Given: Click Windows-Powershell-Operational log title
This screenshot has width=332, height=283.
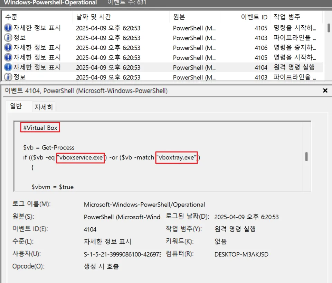Looking at the screenshot, I should click(x=50, y=2).
